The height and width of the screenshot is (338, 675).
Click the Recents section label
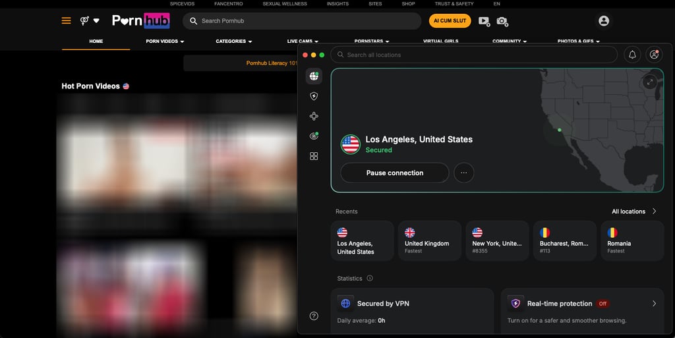tap(347, 211)
